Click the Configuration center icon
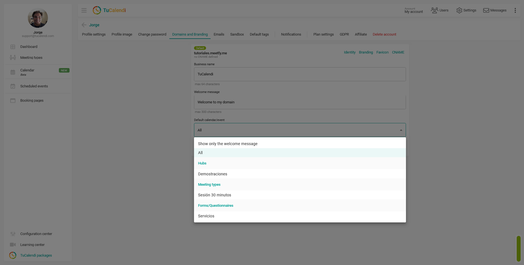The height and width of the screenshot is (265, 524). (x=13, y=234)
